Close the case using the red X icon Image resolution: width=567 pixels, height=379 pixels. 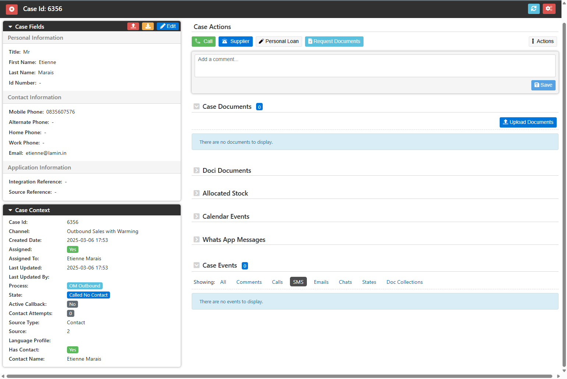tap(12, 9)
